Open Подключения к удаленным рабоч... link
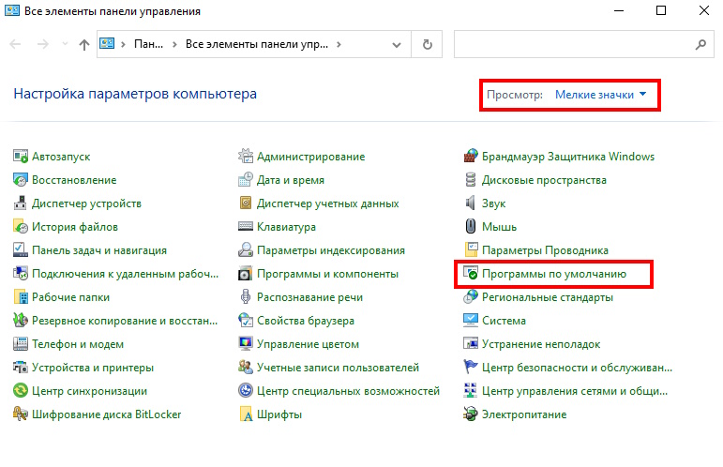The width and height of the screenshot is (723, 467). (125, 274)
